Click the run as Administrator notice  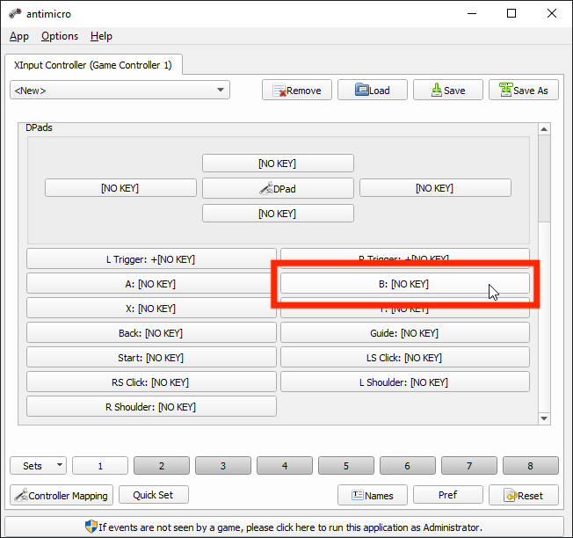[x=284, y=527]
